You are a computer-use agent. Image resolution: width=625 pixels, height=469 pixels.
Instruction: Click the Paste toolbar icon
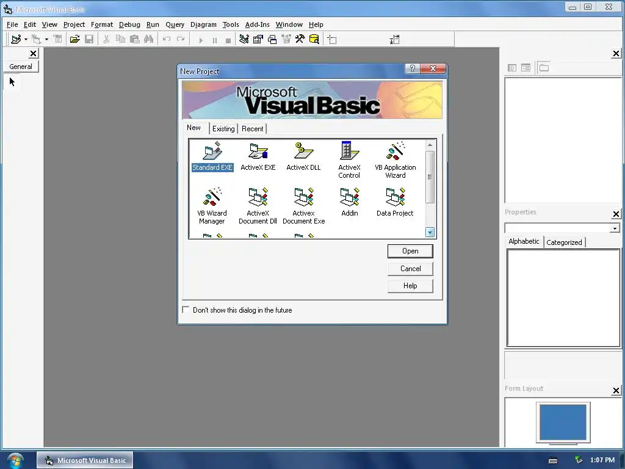(135, 39)
